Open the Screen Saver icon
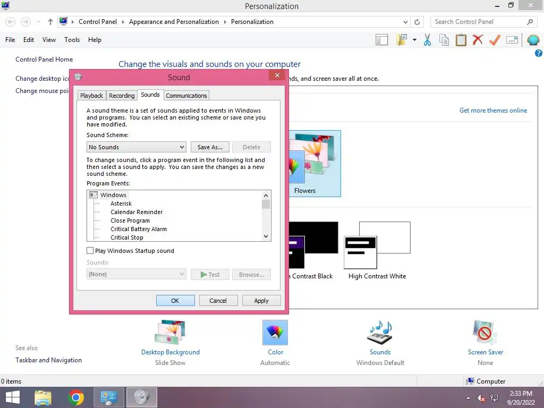This screenshot has width=544, height=408. [x=485, y=333]
